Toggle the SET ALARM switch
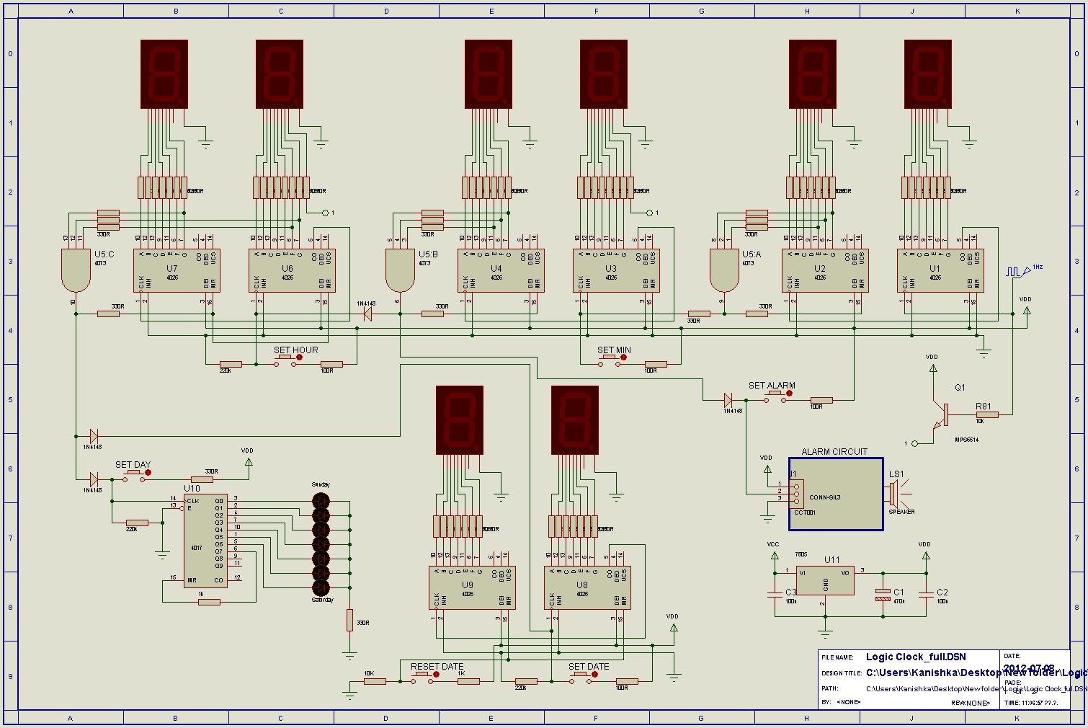 tap(775, 396)
